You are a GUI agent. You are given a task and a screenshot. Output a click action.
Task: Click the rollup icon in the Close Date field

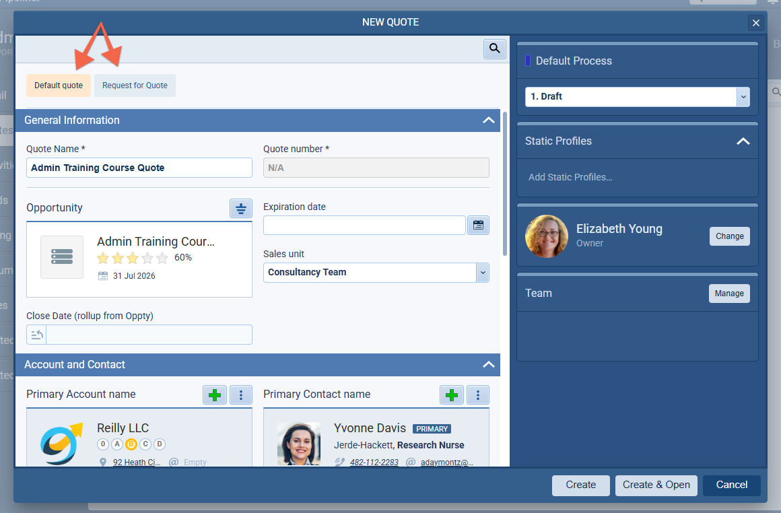[x=36, y=335]
